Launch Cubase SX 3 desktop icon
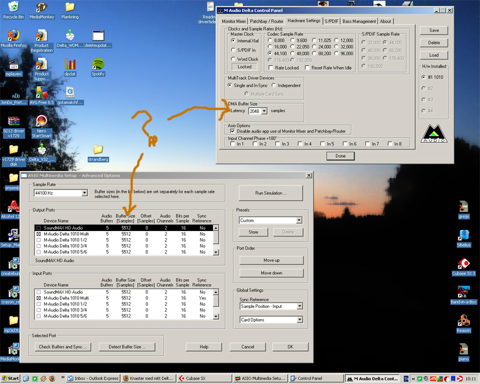This screenshot has width=480, height=384. [463, 266]
